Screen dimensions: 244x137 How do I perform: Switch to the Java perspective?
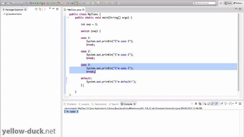[228, 3]
